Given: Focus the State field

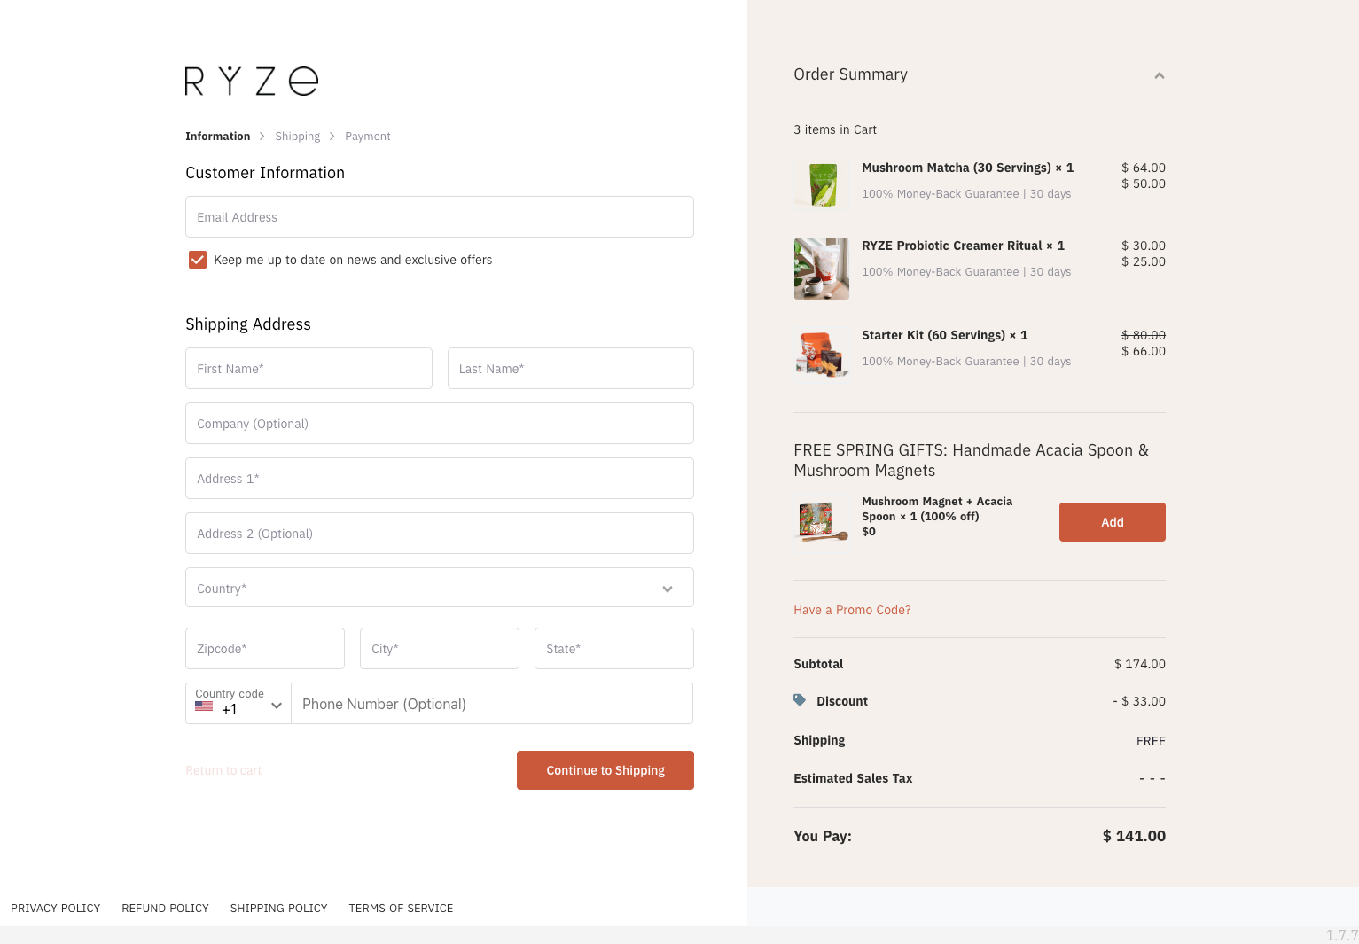Looking at the screenshot, I should [x=614, y=648].
